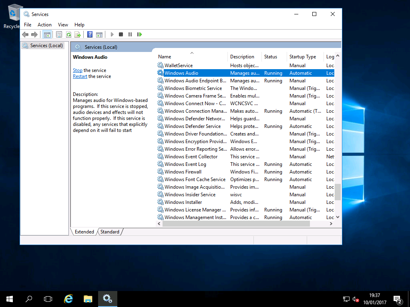This screenshot has width=410, height=307.
Task: Select the Windows Error Reporting Service
Action: (x=245, y=149)
